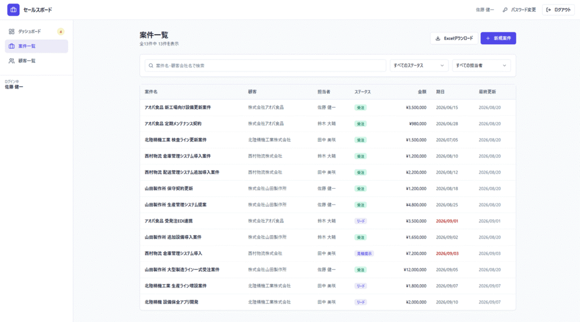Click the download icon on the Excel button
Screen dimensions: 580x322
(438, 38)
